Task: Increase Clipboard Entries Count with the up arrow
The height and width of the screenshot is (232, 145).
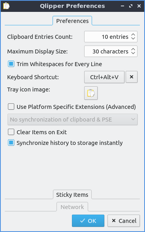Action: [133, 35]
